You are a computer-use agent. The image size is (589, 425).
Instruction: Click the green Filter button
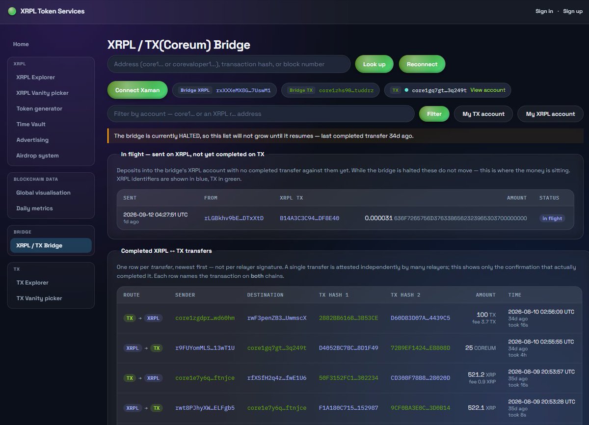pyautogui.click(x=434, y=114)
